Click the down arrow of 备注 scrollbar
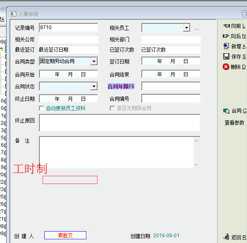This screenshot has height=243, width=247. coord(197,165)
